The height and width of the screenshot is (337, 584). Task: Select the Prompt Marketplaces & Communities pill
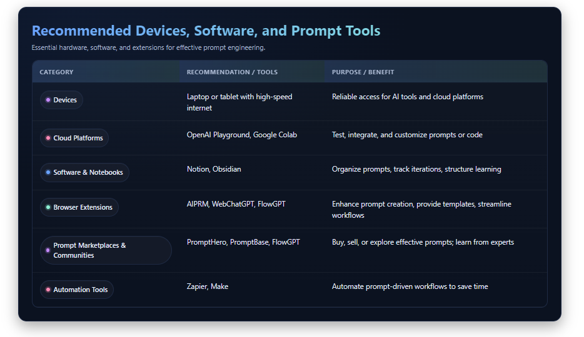[x=106, y=250]
